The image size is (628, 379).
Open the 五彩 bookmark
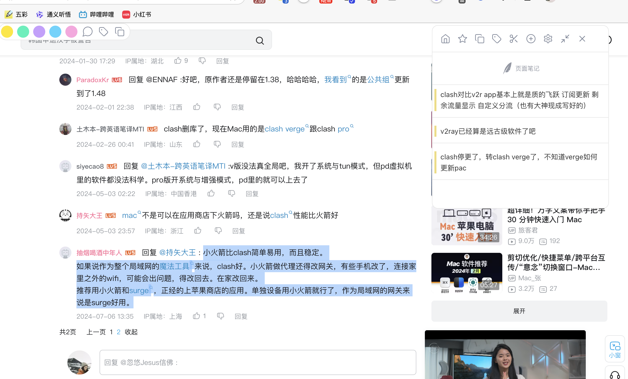(16, 15)
